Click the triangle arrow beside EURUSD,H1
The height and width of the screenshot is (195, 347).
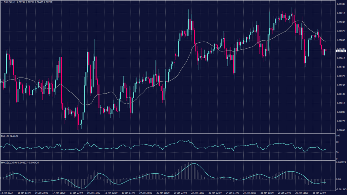click(x=2, y=2)
